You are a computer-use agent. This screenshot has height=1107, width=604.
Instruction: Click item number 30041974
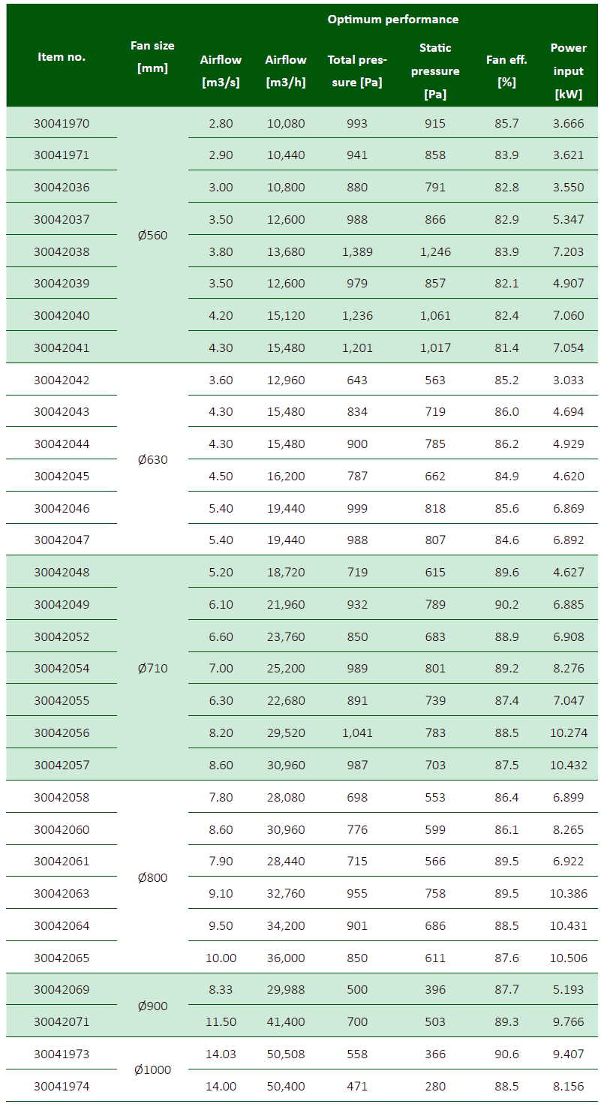(62, 1085)
